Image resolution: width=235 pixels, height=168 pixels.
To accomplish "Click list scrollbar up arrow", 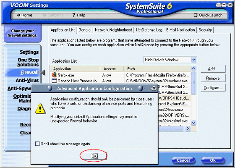I will 193,68.
